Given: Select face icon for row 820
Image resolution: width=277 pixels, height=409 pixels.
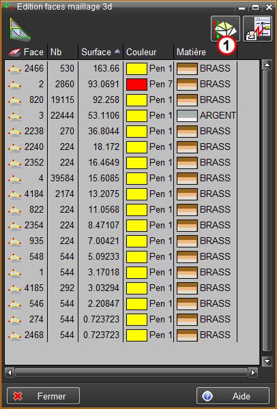Looking at the screenshot, I should pyautogui.click(x=14, y=100).
